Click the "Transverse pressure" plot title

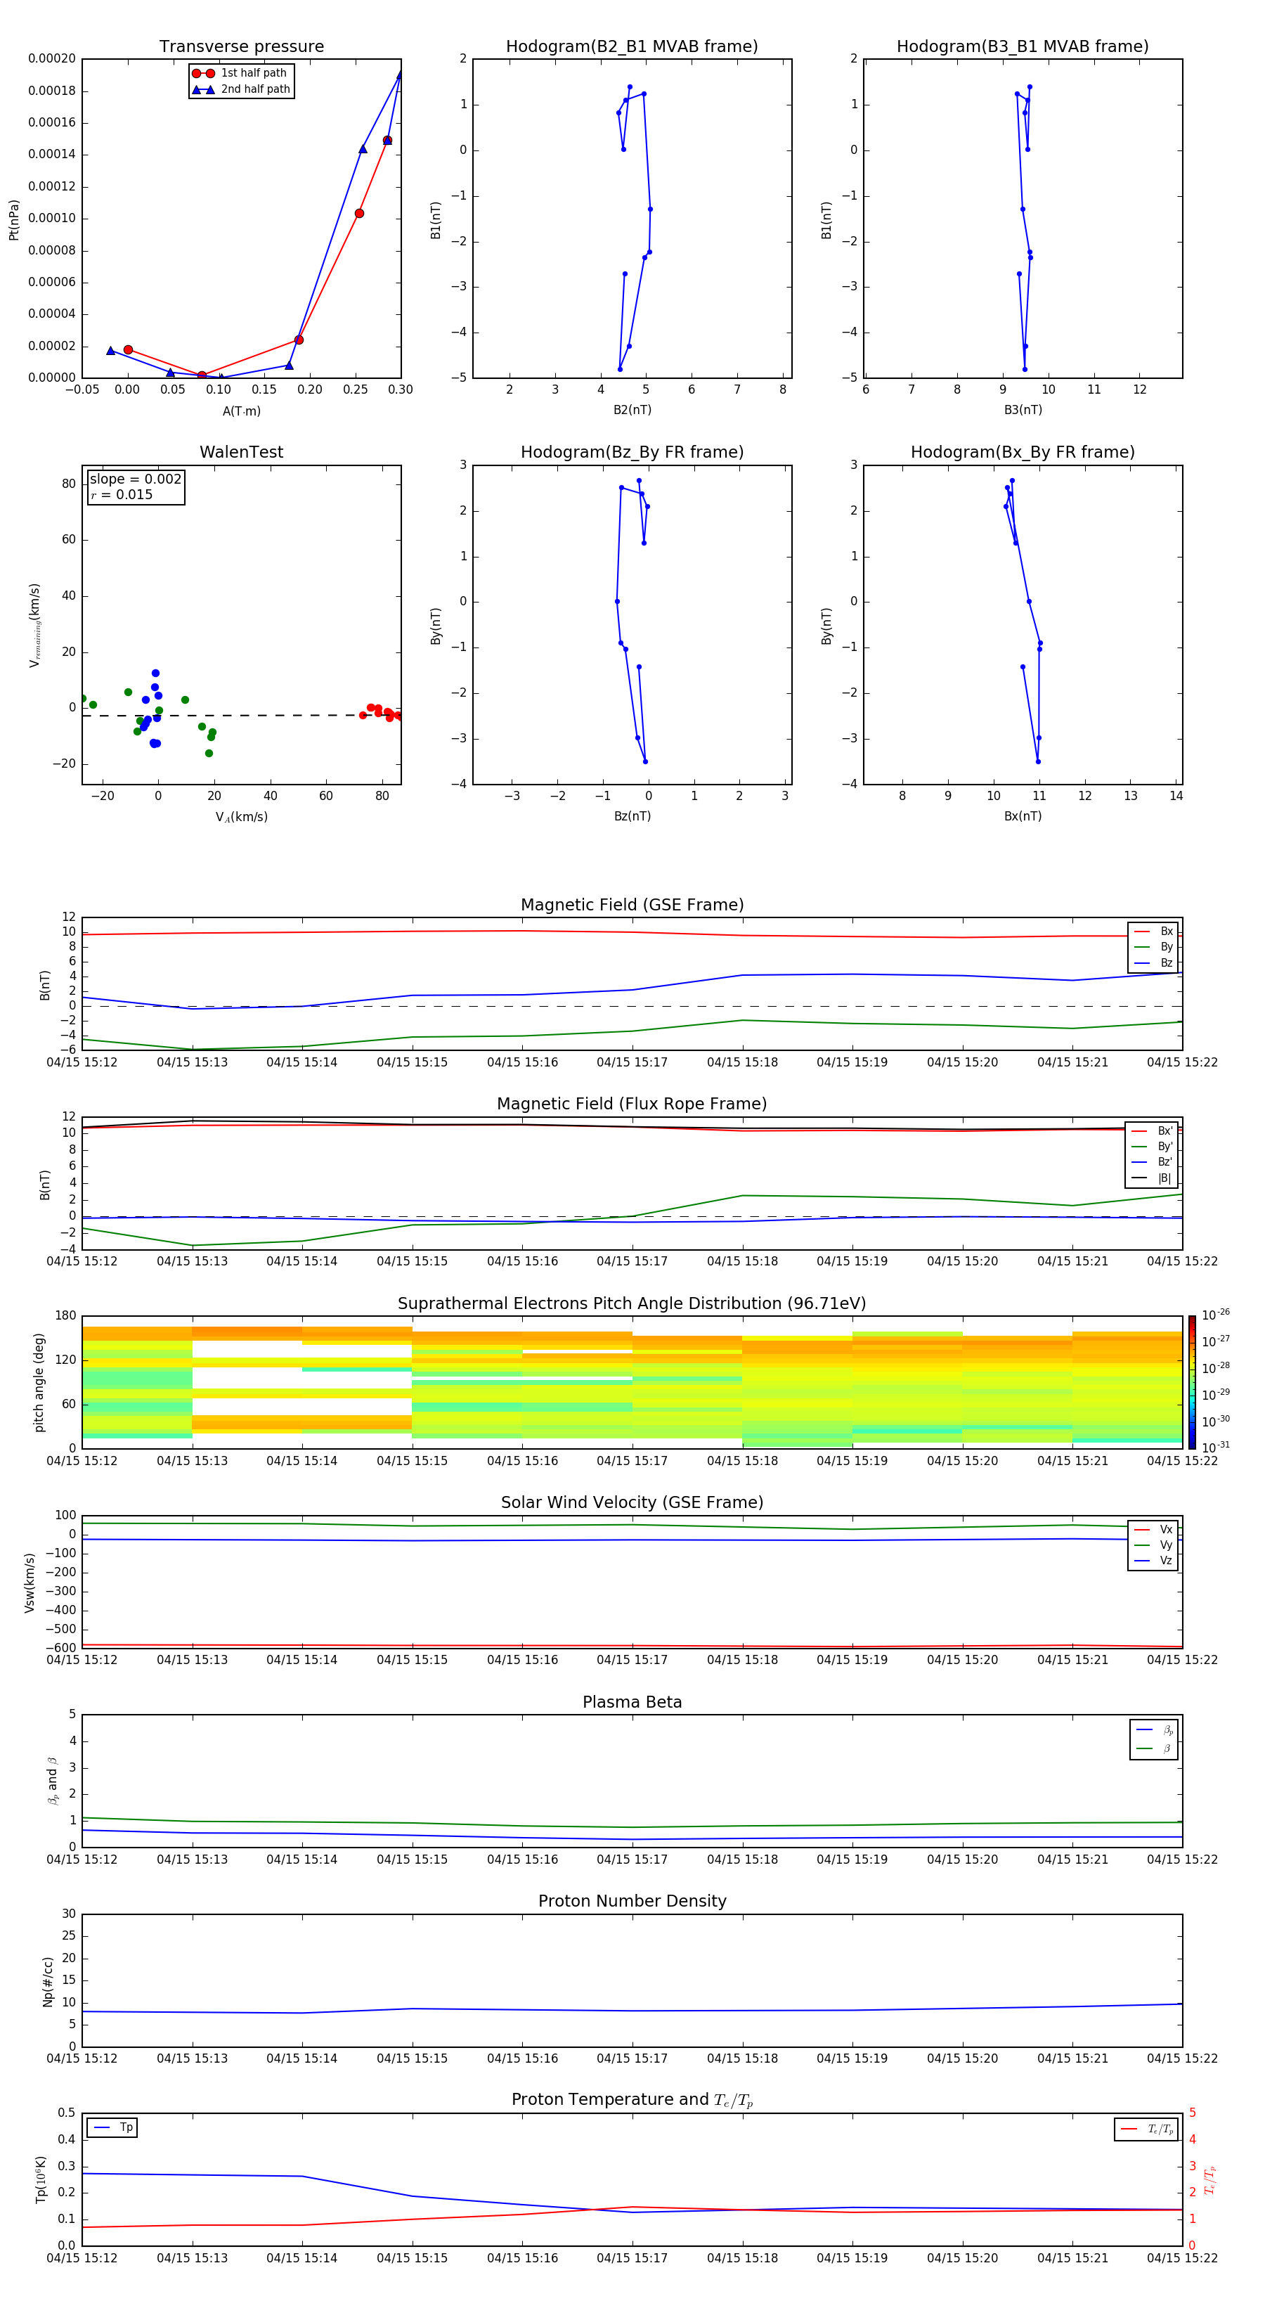click(x=241, y=47)
